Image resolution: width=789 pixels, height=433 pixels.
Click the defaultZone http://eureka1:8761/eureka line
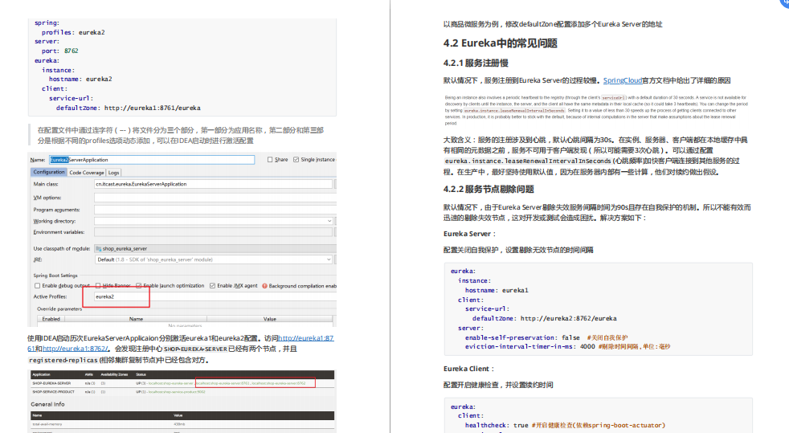coord(129,108)
